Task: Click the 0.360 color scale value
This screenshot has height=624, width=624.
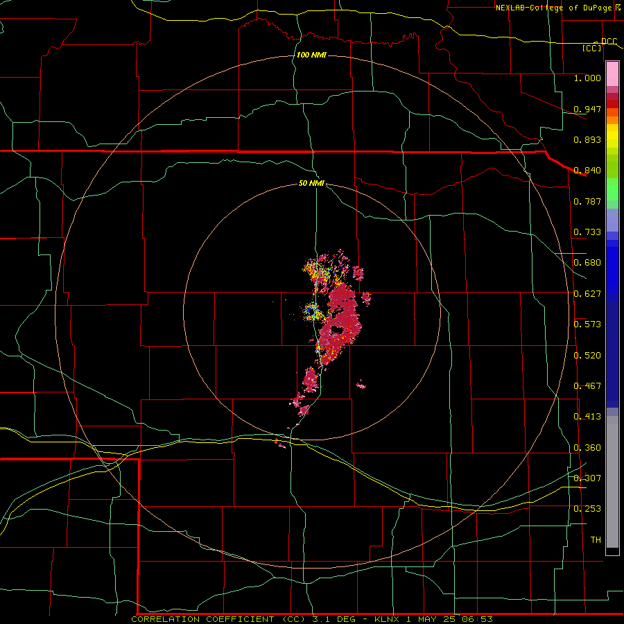Action: pyautogui.click(x=587, y=448)
